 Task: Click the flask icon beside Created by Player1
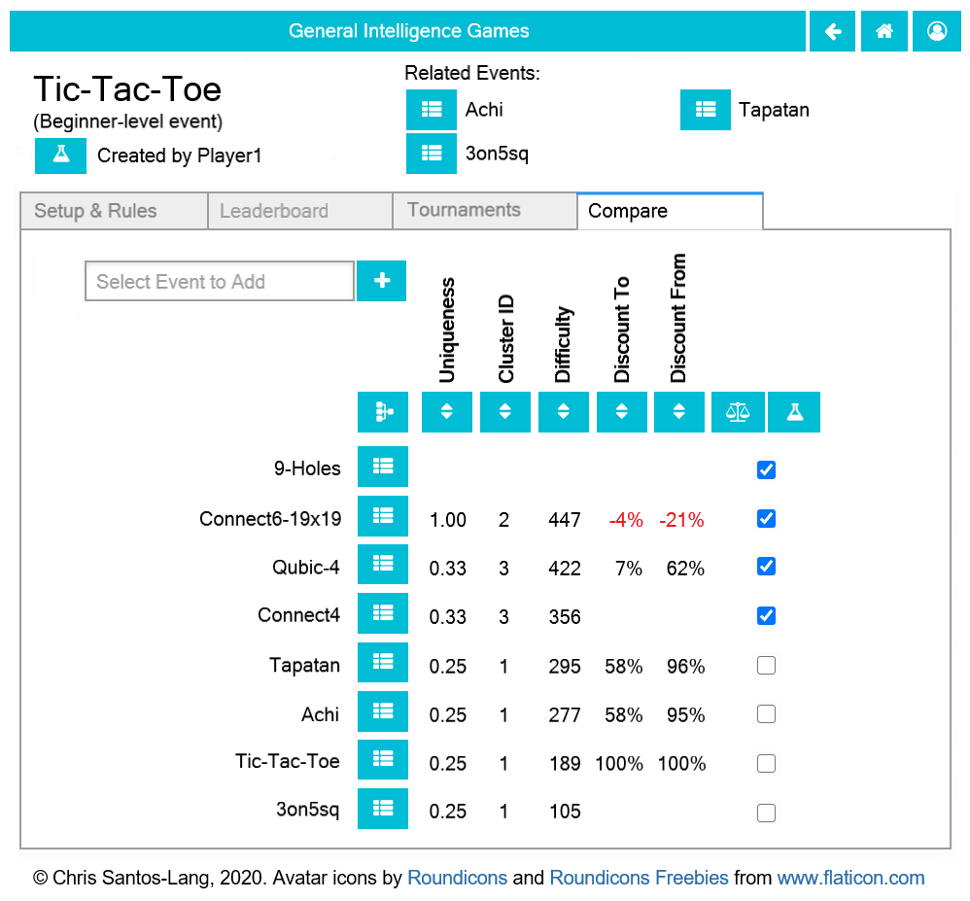[60, 156]
